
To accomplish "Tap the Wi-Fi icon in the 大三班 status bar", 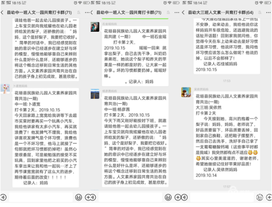I will coord(261,3).
